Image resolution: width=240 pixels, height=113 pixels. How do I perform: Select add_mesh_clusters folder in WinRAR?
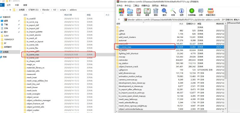(127, 37)
